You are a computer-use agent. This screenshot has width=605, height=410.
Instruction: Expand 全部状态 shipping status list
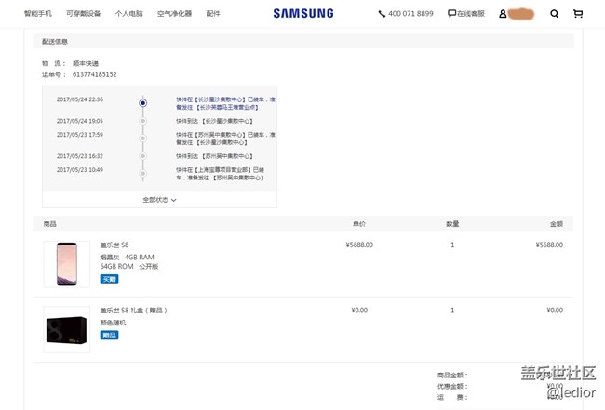pyautogui.click(x=159, y=199)
